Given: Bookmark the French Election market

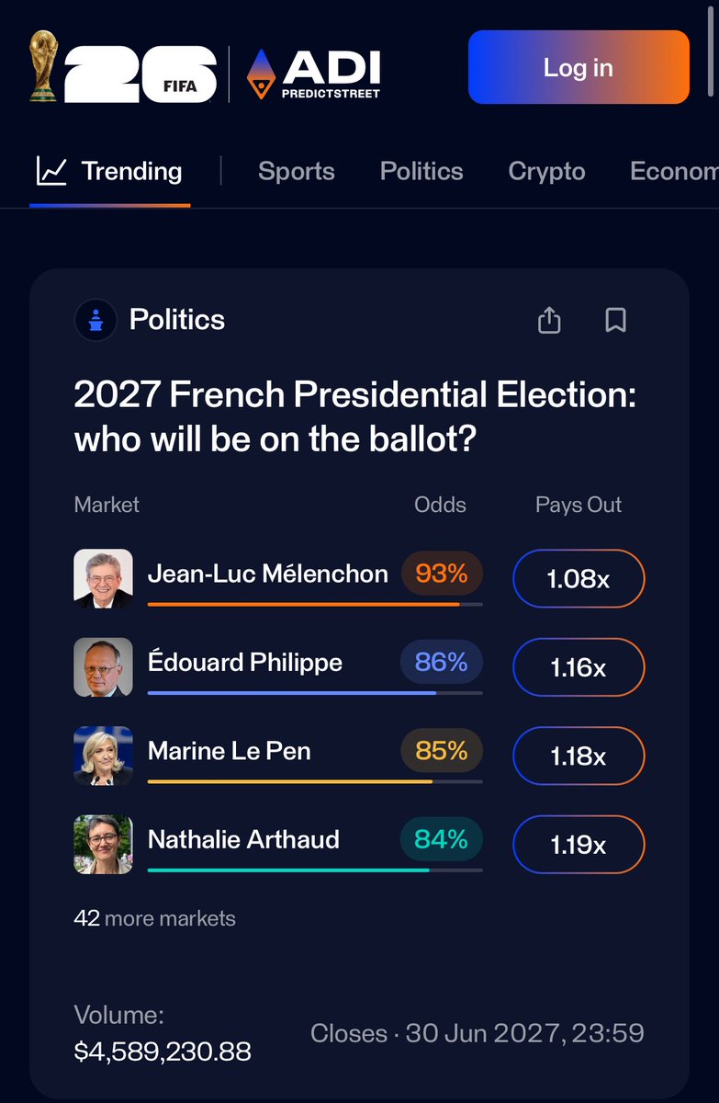Looking at the screenshot, I should [615, 320].
